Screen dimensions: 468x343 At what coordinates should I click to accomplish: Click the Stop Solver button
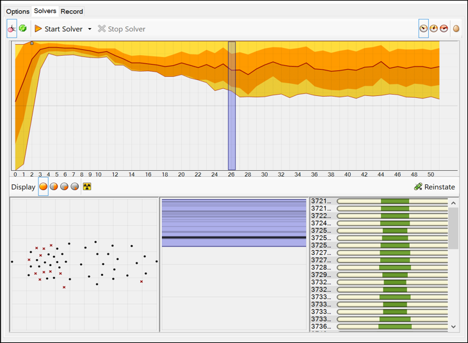pyautogui.click(x=122, y=29)
